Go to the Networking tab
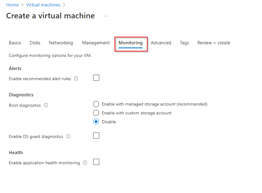262x193 pixels. tap(61, 43)
